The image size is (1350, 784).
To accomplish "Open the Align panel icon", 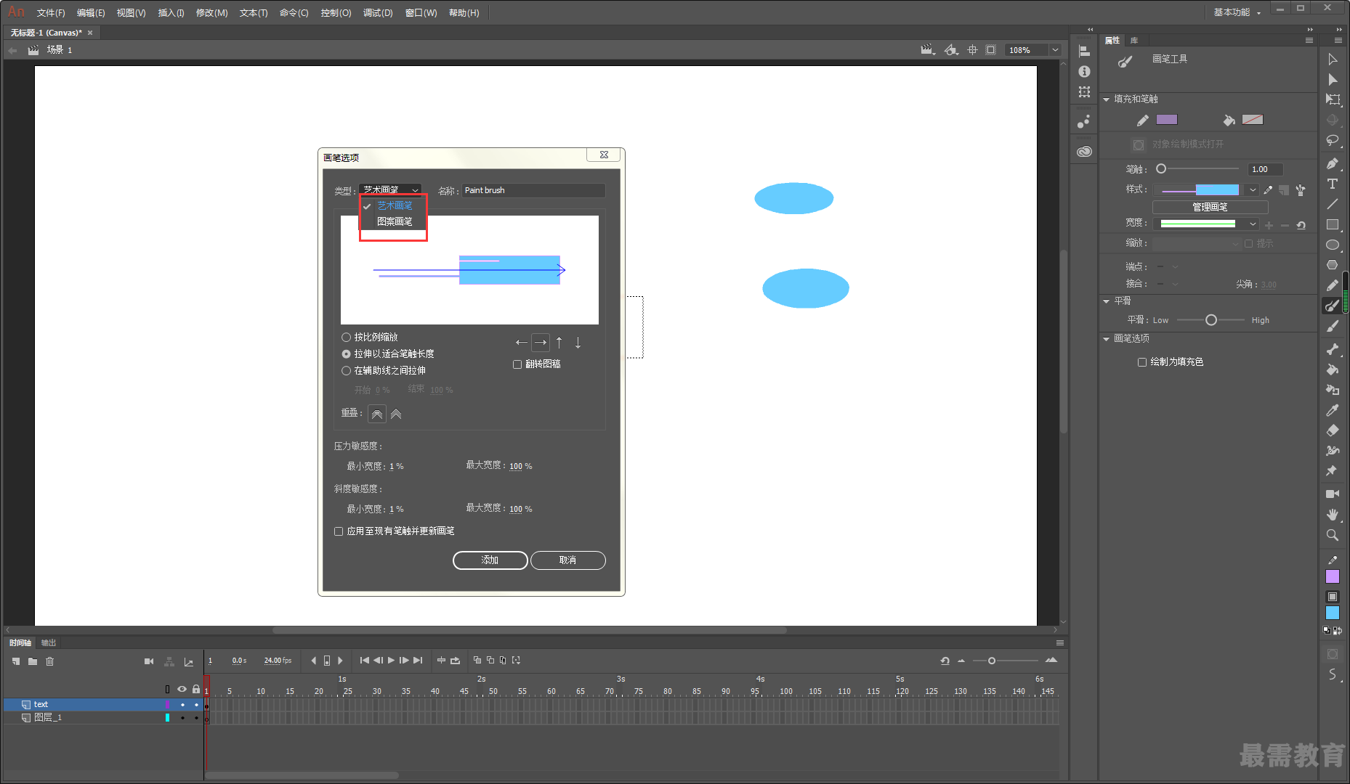I will pos(1084,52).
